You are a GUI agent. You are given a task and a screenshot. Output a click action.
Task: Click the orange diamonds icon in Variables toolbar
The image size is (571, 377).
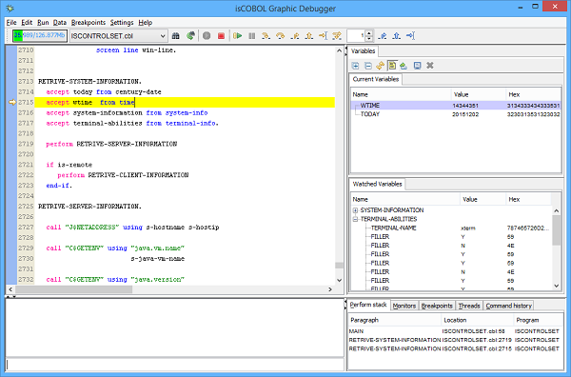[380, 66]
